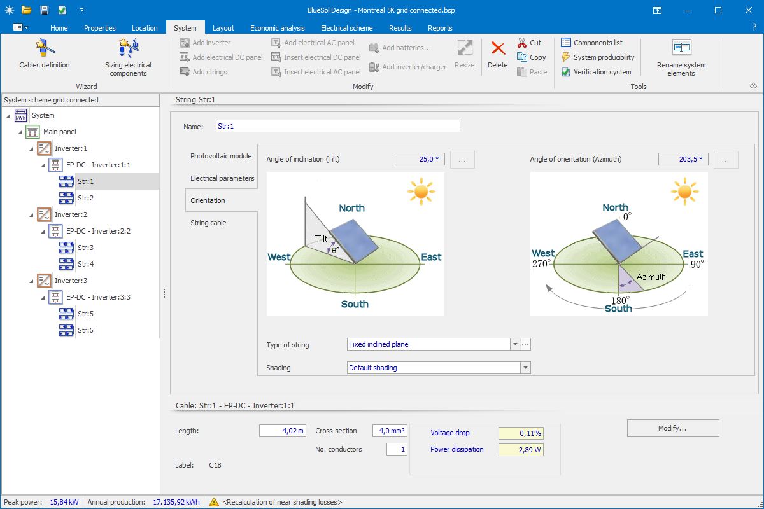Click the Inverter:1 icon in the tree
The width and height of the screenshot is (764, 509).
44,148
